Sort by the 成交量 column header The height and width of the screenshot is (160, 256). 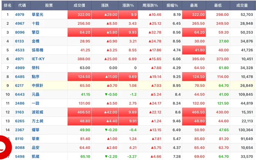tap(242, 6)
